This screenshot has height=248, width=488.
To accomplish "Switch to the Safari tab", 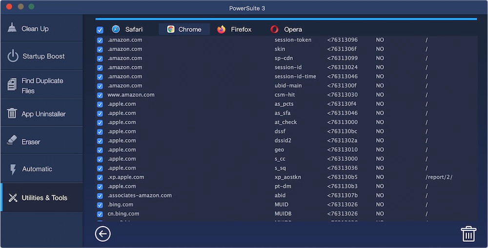I will point(127,29).
